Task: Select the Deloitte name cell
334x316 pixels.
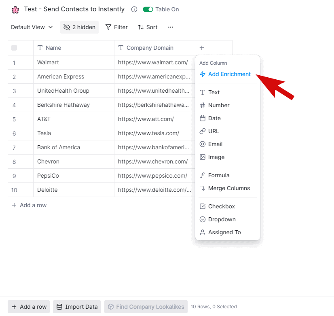Action: 74,190
